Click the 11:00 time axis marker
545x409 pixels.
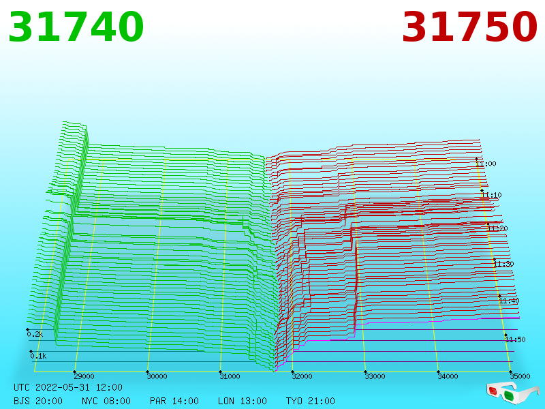[486, 164]
